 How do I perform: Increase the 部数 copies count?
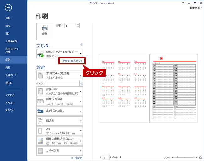pos(78,24)
